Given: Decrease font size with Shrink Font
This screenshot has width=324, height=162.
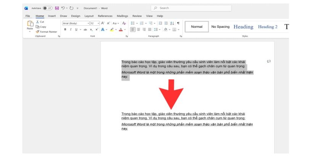Looking at the screenshot, I should pyautogui.click(x=108, y=23).
